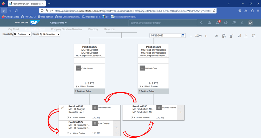
Task: Expand 2 Positions Below under Position1526
Action: tap(89, 91)
